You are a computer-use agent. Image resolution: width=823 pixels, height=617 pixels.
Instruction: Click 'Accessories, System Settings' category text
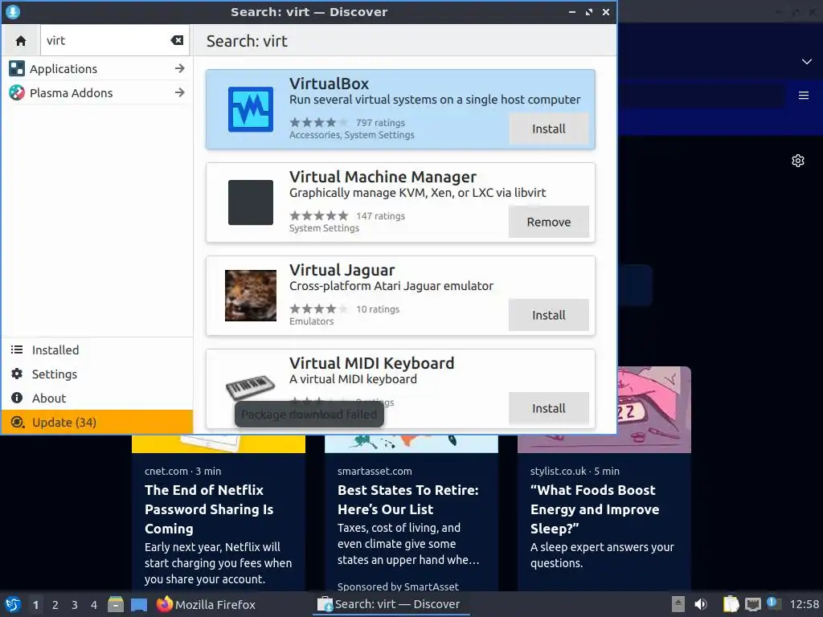click(x=352, y=135)
